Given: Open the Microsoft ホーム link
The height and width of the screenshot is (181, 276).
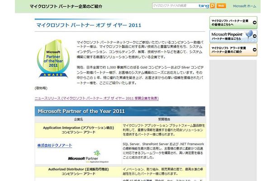Looking at the screenshot, I should click(x=244, y=6).
